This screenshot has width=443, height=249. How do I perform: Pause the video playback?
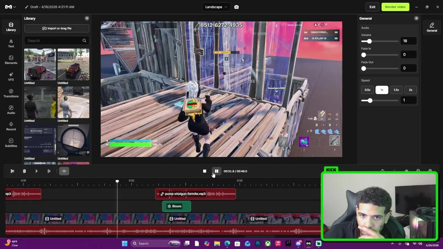coord(216,171)
